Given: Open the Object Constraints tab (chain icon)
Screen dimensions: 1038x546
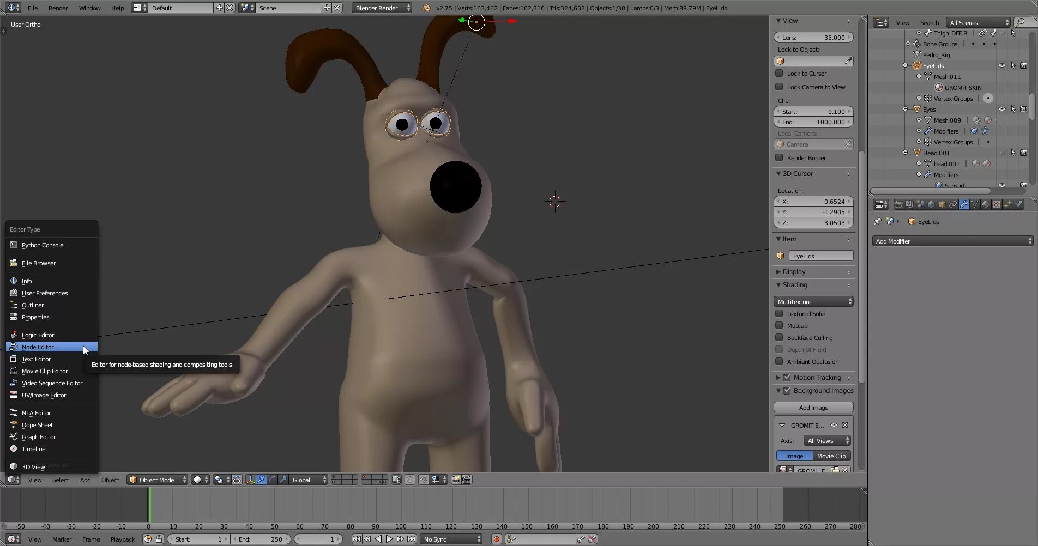Looking at the screenshot, I should [953, 204].
